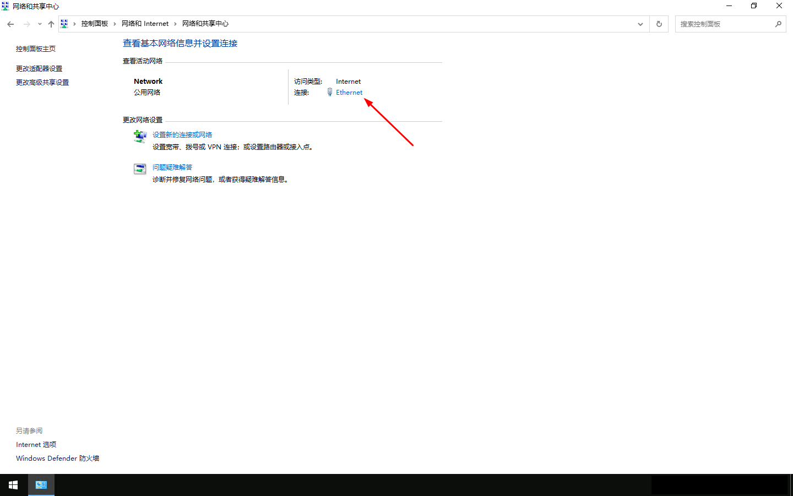Go up one level with the up arrow
This screenshot has height=496, width=793.
51,24
